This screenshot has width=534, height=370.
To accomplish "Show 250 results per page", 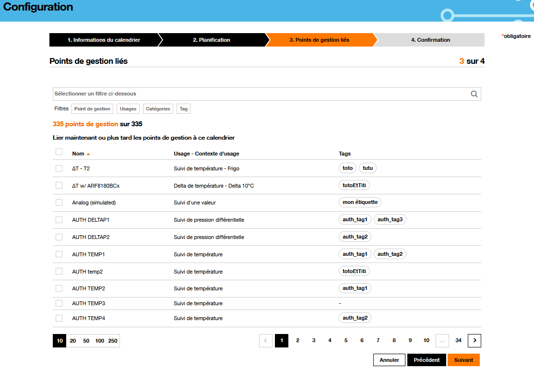I will pyautogui.click(x=113, y=340).
